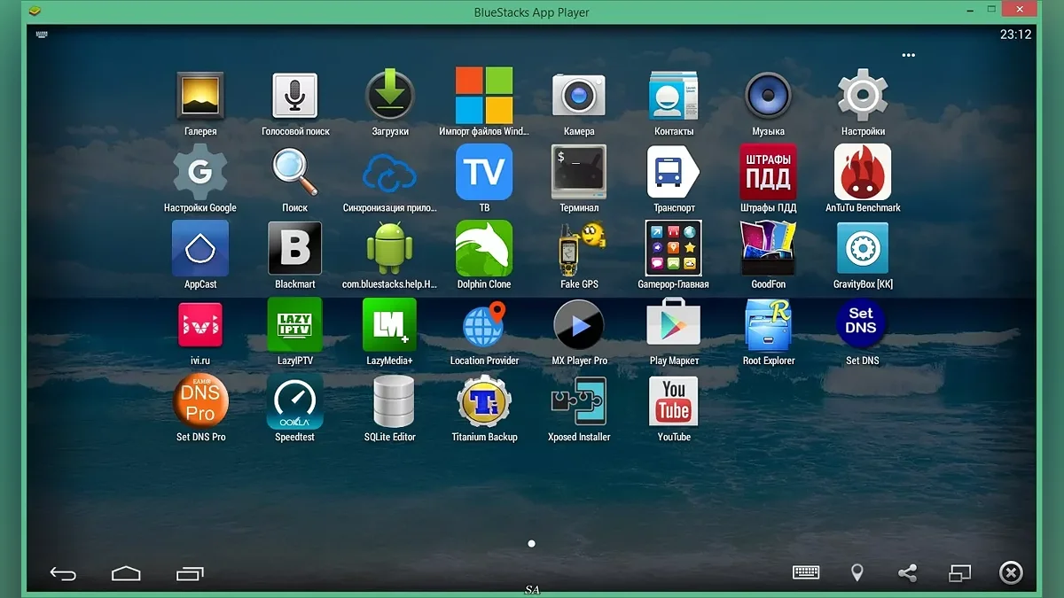1064x598 pixels.
Task: Tap the Android back arrow
Action: (x=63, y=573)
